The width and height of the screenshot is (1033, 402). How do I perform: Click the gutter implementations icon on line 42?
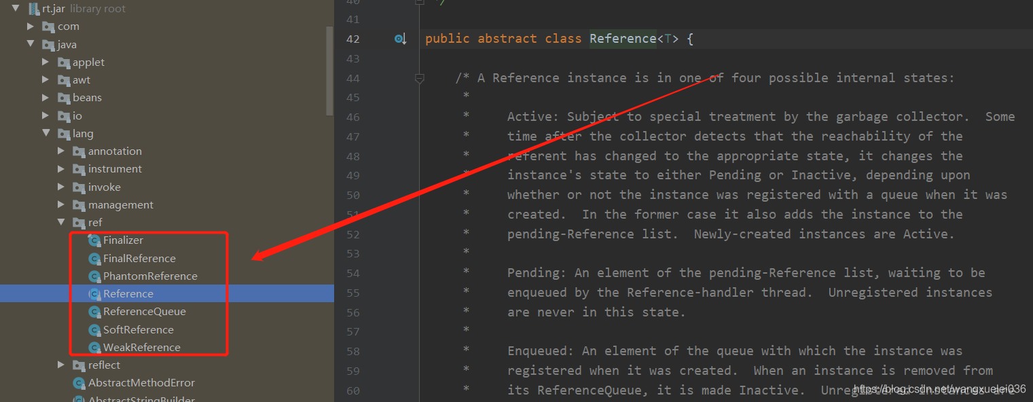400,39
